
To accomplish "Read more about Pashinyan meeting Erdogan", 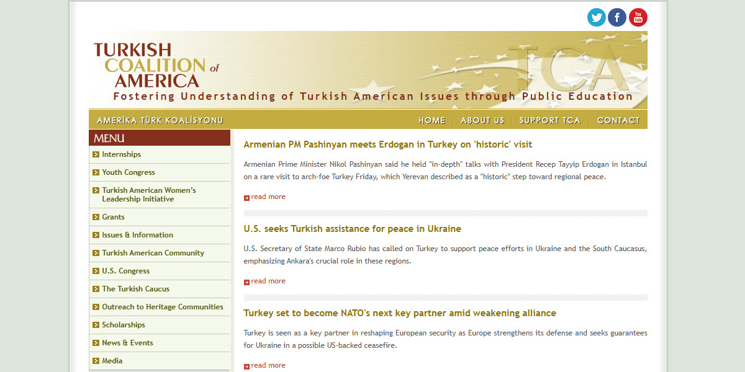I will [x=269, y=197].
